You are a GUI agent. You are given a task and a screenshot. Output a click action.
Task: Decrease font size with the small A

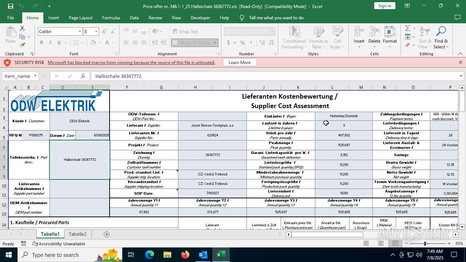113,32
